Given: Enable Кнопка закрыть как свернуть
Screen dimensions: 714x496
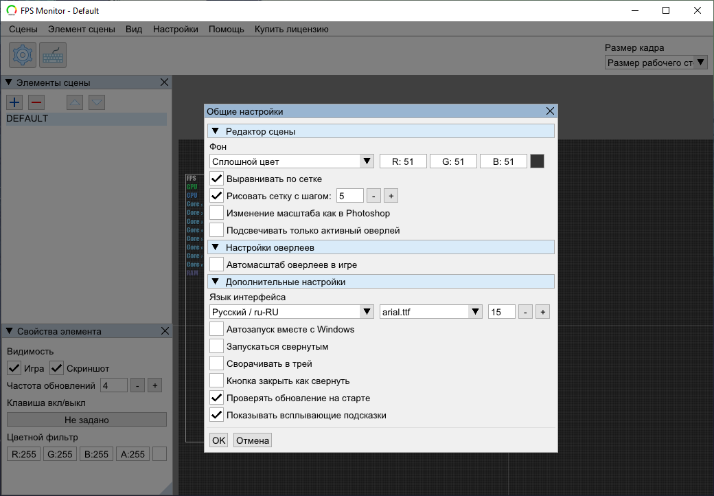Looking at the screenshot, I should click(217, 381).
